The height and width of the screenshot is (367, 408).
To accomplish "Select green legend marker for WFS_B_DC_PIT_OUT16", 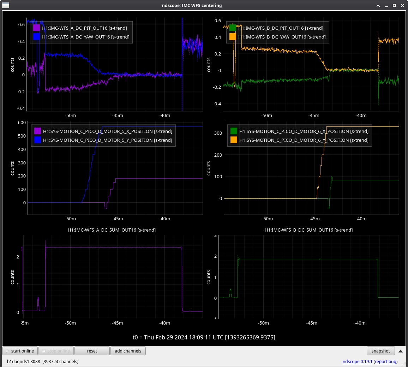I will click(233, 28).
